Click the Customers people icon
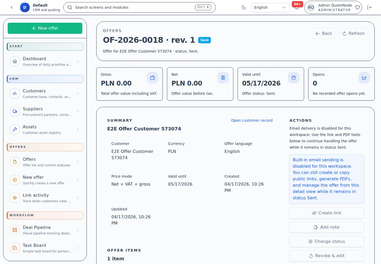This screenshot has height=264, width=381. coord(15,93)
